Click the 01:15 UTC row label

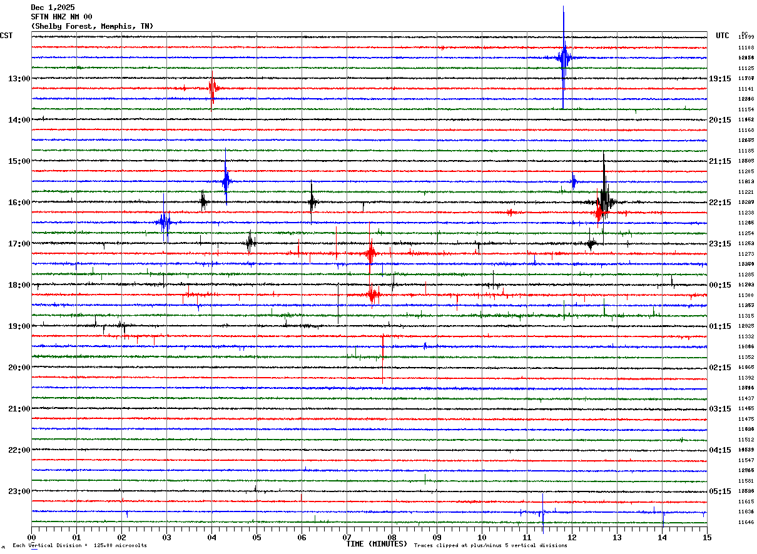pyautogui.click(x=720, y=326)
